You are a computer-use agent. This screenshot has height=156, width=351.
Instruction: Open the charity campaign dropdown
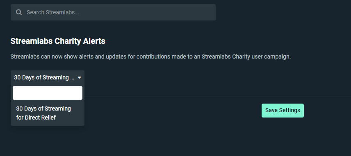coord(48,77)
